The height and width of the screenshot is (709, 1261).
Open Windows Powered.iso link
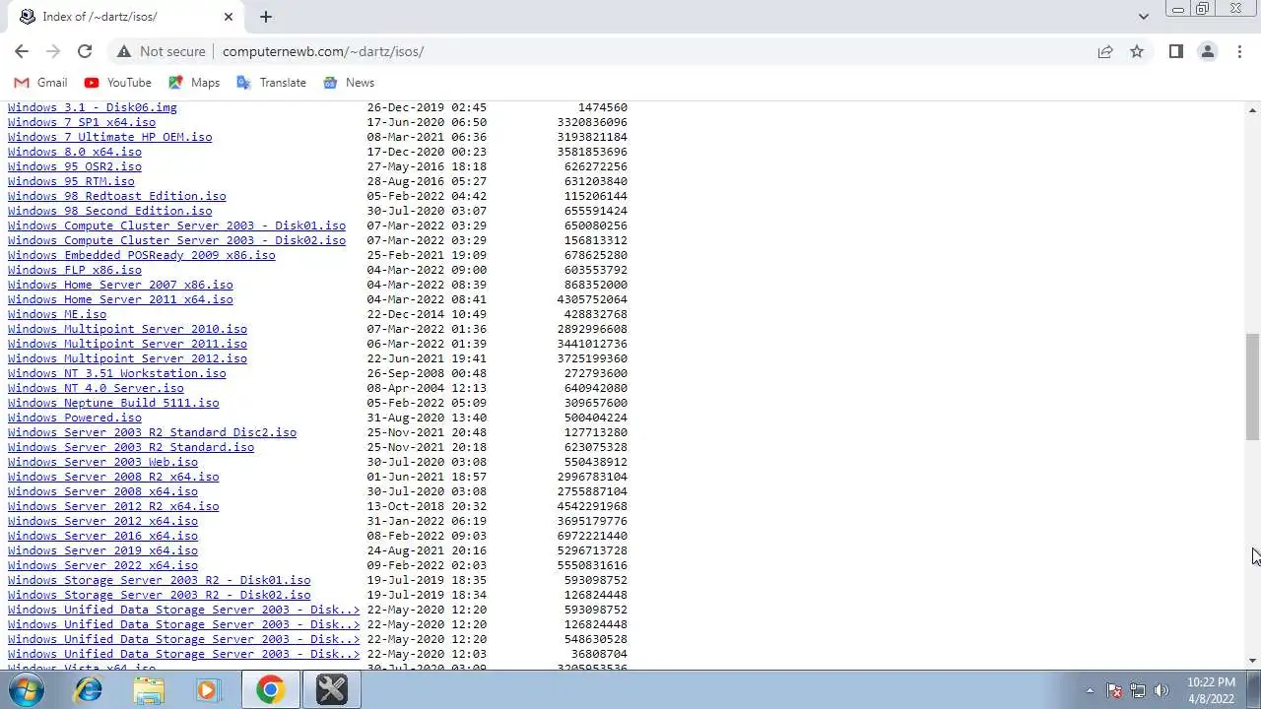75,418
